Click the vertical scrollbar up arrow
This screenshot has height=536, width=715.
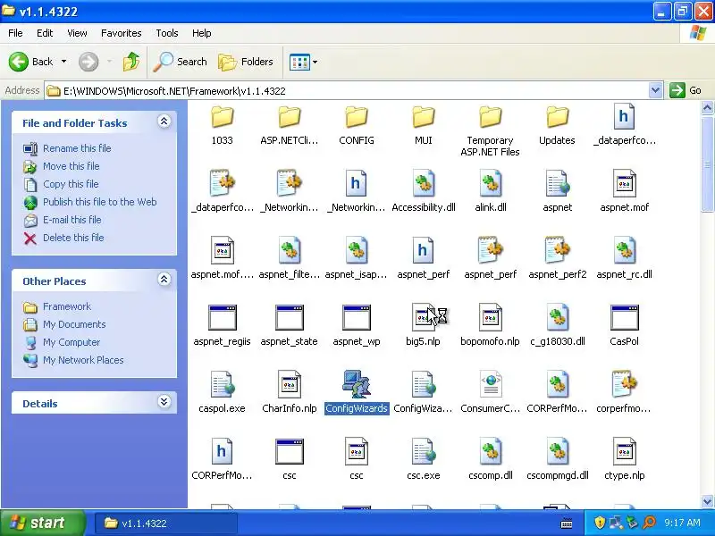(x=707, y=107)
